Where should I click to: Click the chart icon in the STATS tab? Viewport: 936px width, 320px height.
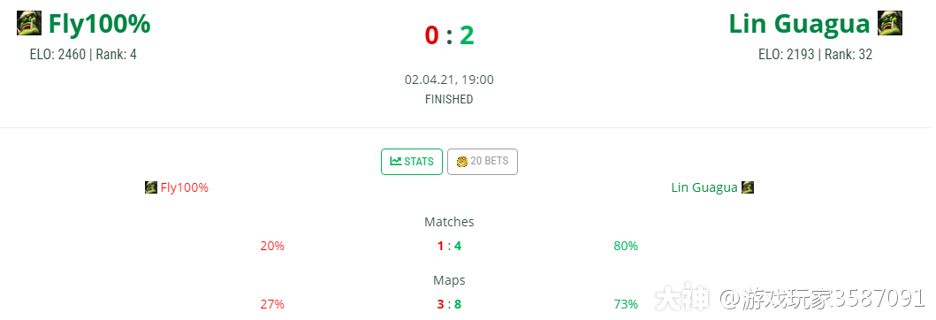tap(395, 161)
